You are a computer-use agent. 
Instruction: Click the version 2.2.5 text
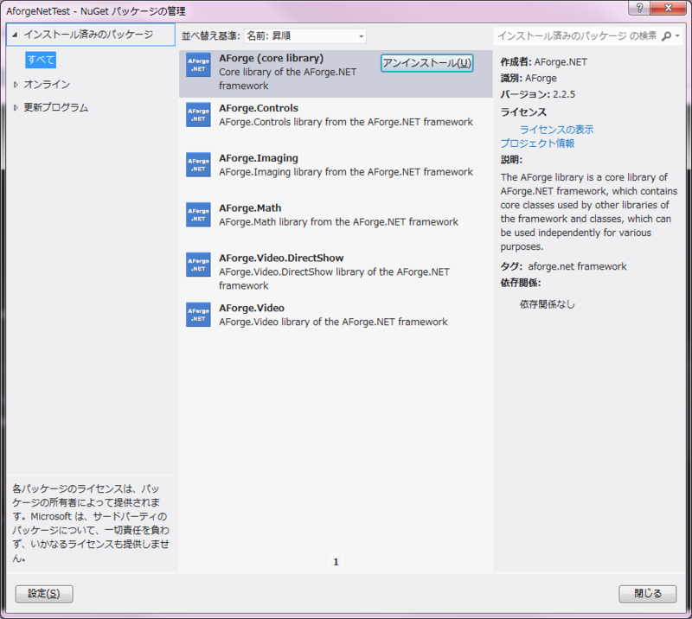[564, 94]
